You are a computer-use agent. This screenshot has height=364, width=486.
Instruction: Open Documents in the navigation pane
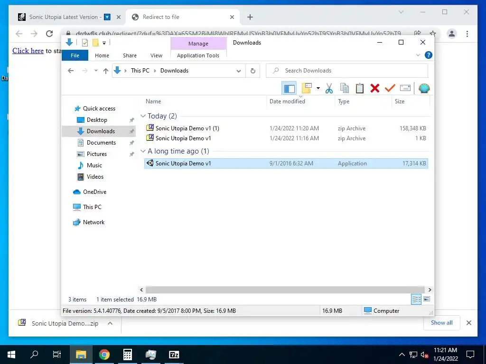pos(101,143)
